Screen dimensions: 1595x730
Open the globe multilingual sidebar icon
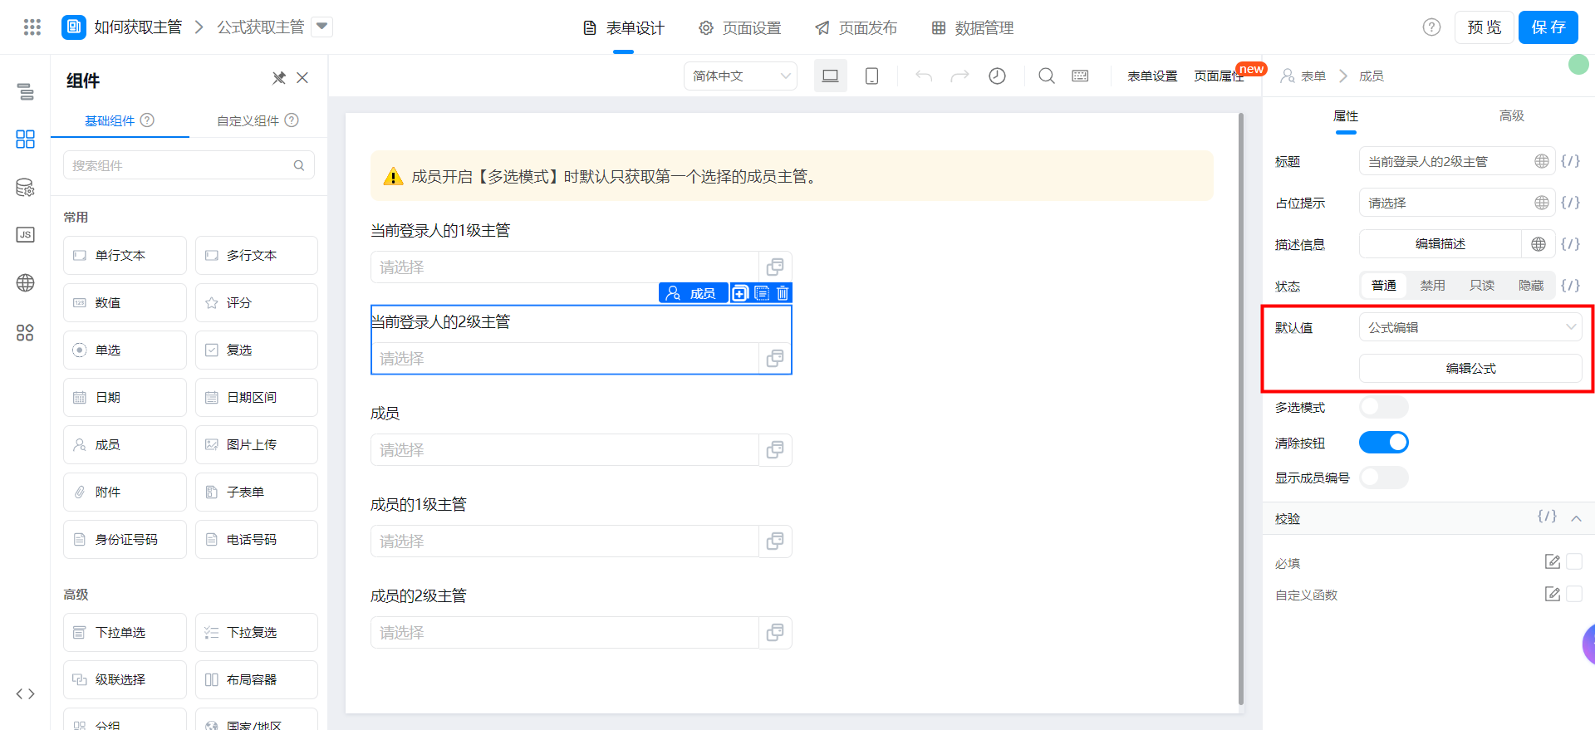pos(26,282)
